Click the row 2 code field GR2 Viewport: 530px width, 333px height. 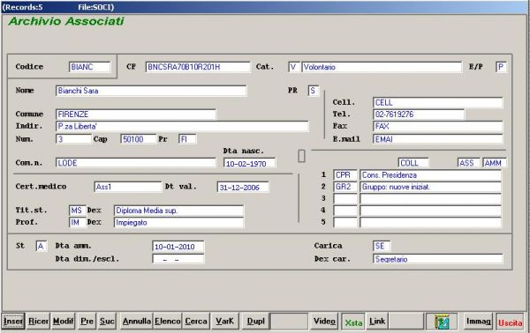[x=345, y=187]
